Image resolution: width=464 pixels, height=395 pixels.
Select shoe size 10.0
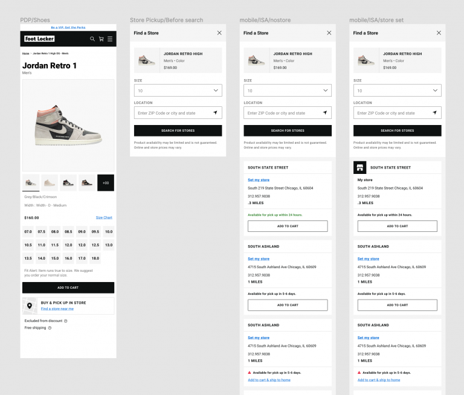click(109, 232)
